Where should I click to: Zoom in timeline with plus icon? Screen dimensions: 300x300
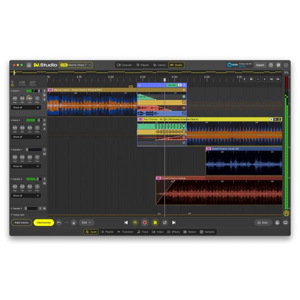(x=264, y=79)
